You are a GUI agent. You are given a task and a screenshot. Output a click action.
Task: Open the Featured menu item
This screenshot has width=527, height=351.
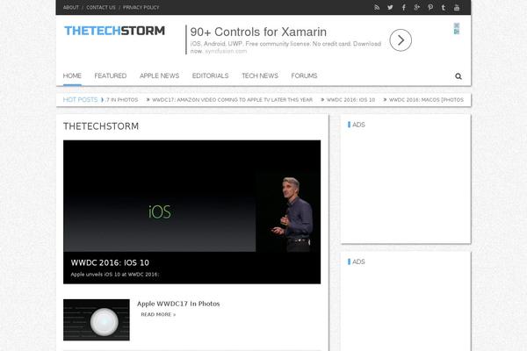(x=111, y=76)
